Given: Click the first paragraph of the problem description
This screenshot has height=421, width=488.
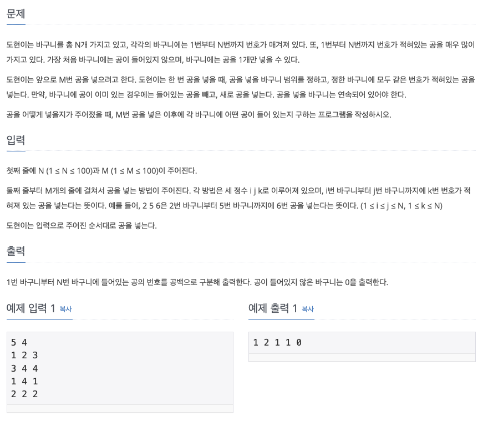Looking at the screenshot, I should point(238,50).
